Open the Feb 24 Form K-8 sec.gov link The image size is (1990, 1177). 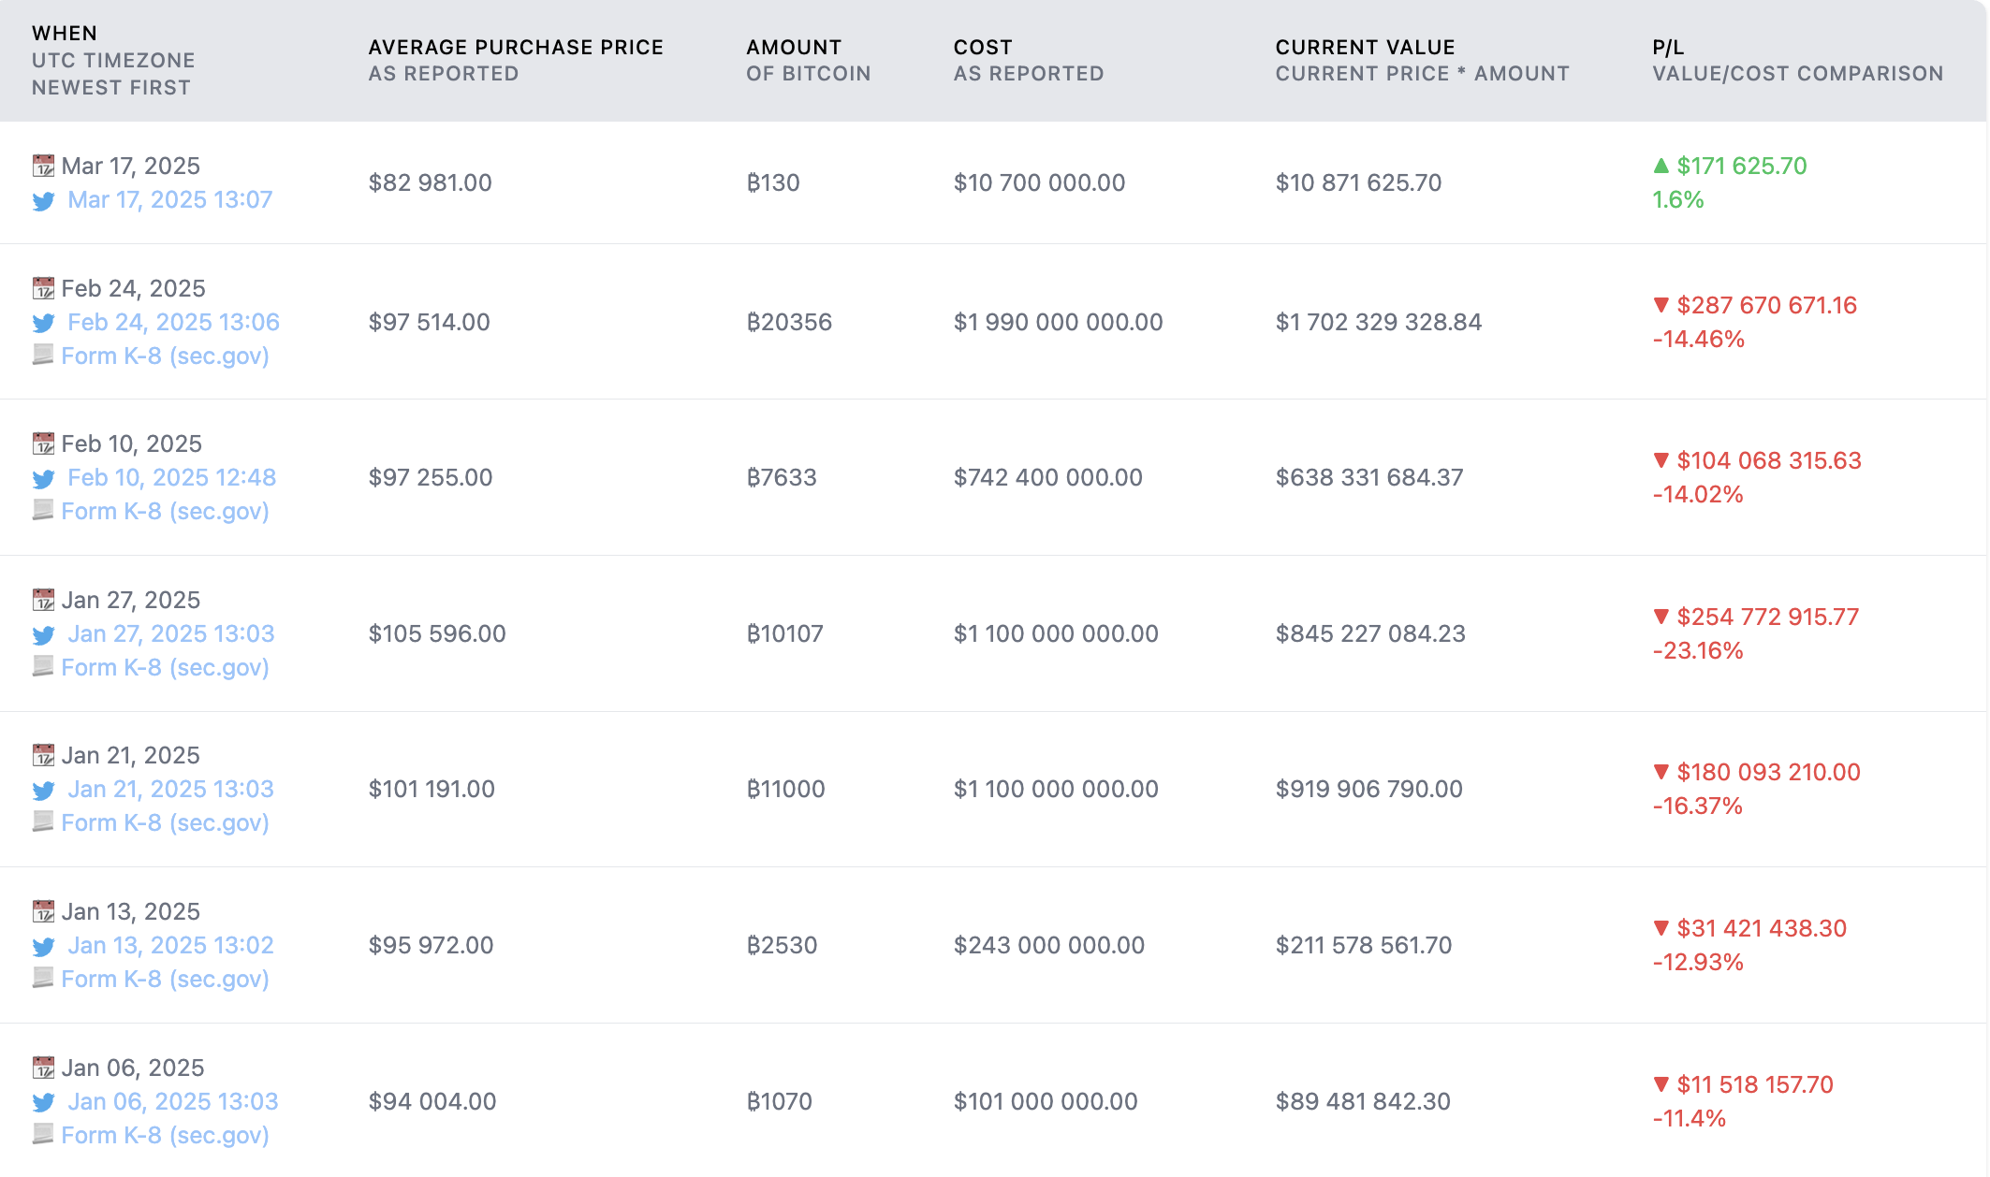[166, 356]
